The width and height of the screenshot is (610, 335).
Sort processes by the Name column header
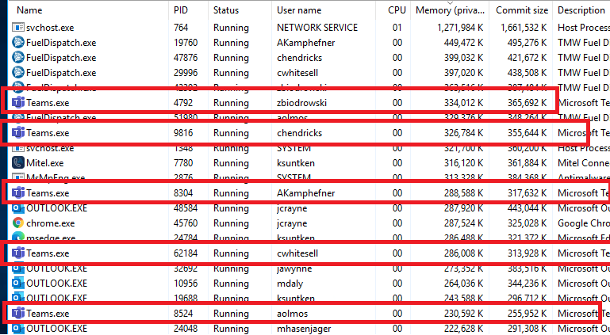[x=29, y=10]
